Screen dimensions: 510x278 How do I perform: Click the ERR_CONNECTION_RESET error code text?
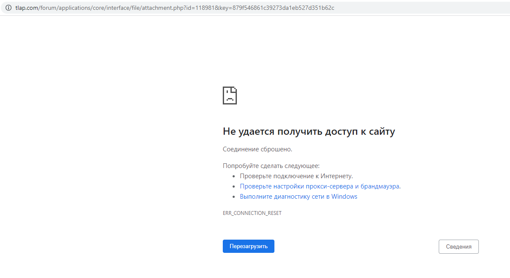click(x=252, y=213)
